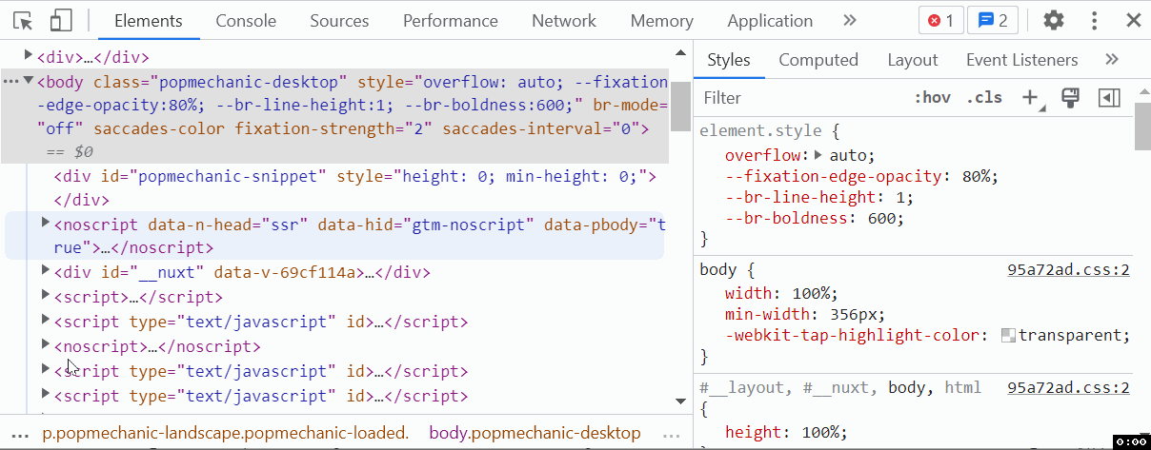Viewport: 1151px width, 450px height.
Task: Open the DevTools three-dot customize menu
Action: [x=1095, y=20]
